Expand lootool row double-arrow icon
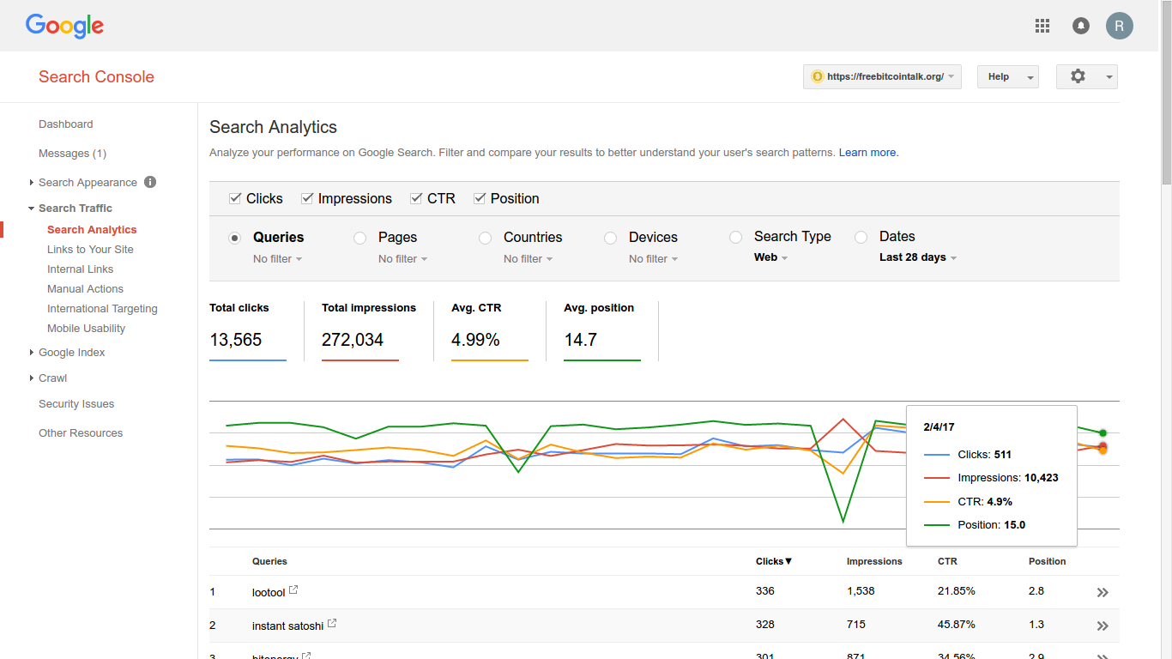The image size is (1172, 659). pyautogui.click(x=1103, y=592)
